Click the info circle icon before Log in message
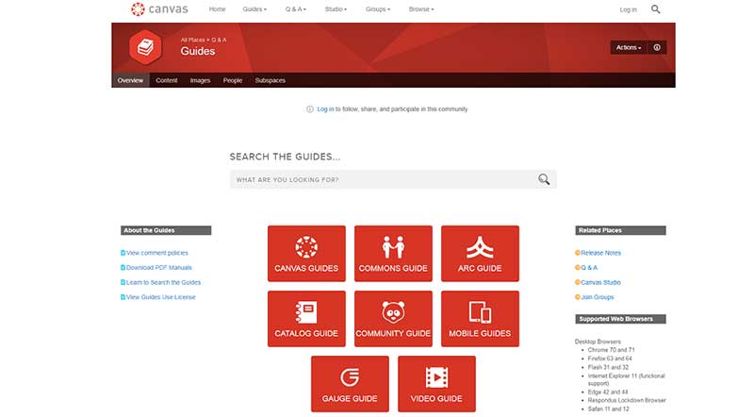The height and width of the screenshot is (417, 754). pyautogui.click(x=310, y=109)
